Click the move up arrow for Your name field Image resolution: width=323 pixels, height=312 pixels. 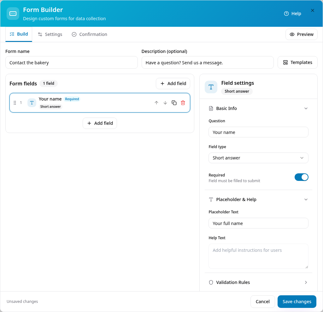[x=156, y=103]
